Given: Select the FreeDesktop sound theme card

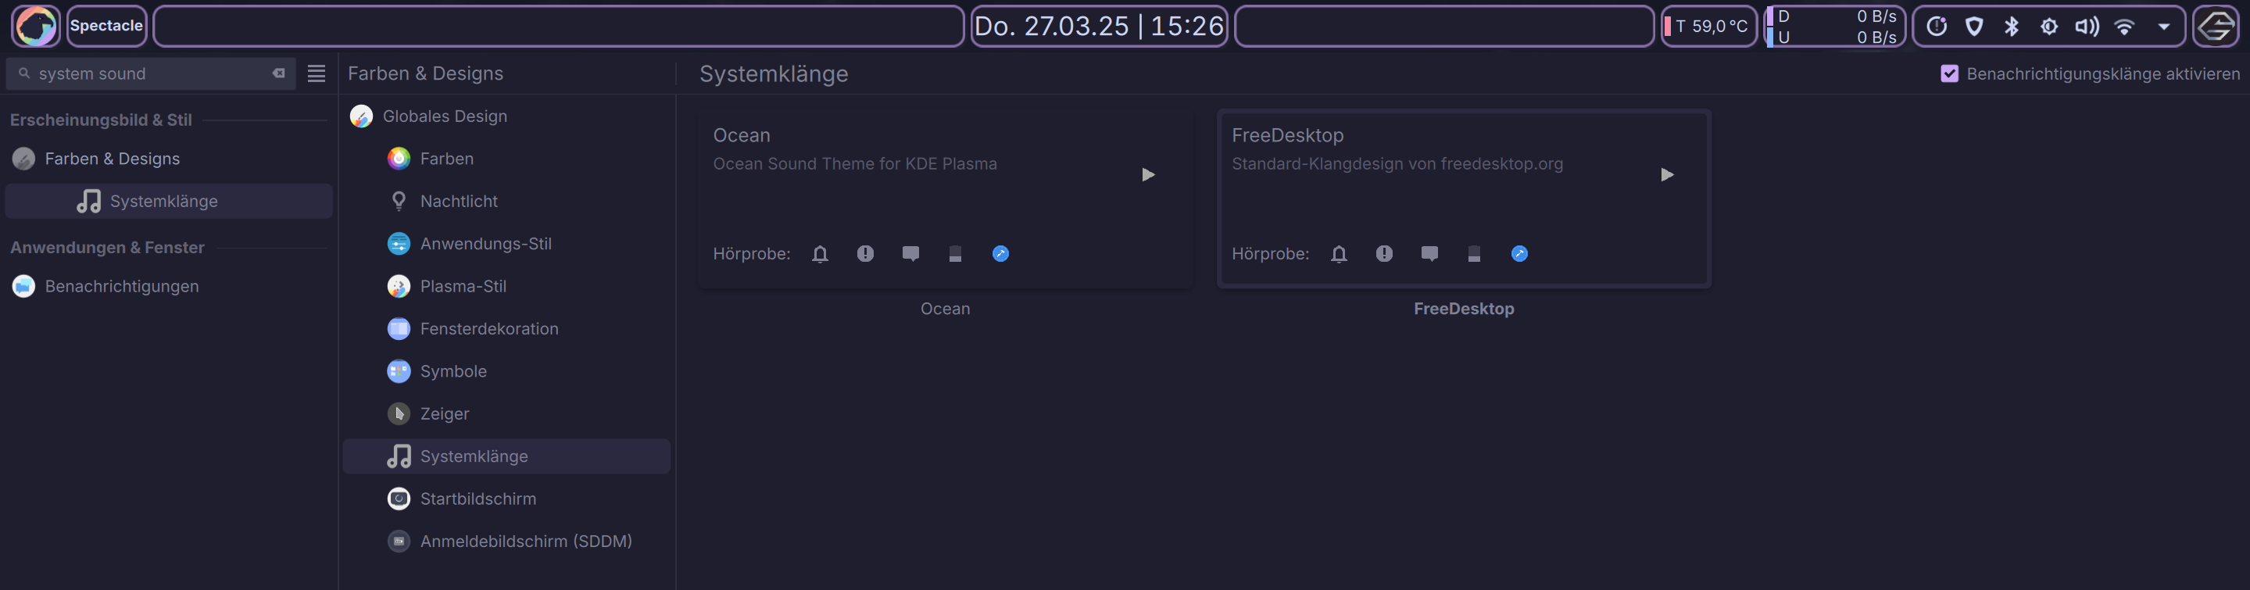Looking at the screenshot, I should coord(1464,199).
